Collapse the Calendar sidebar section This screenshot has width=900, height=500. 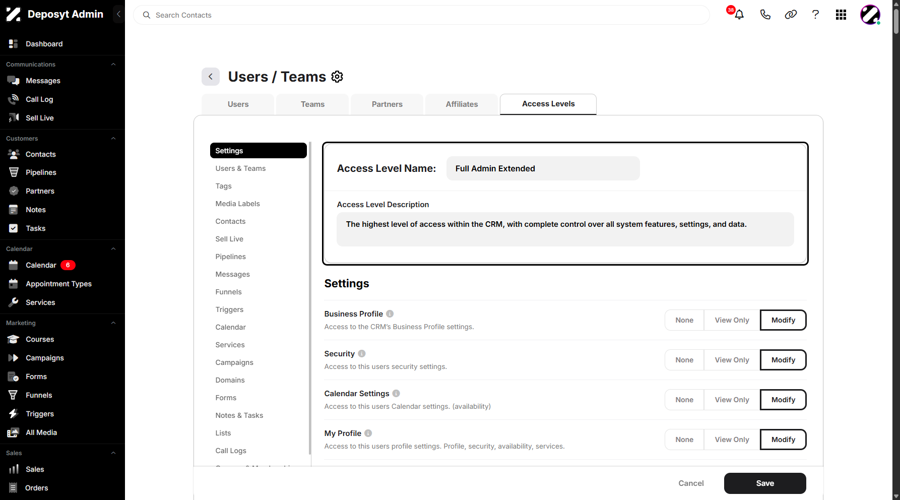[113, 249]
